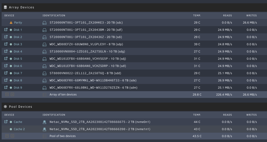Click pool total row list icon
Viewport: 267px width, 142px height.
[x=44, y=136]
